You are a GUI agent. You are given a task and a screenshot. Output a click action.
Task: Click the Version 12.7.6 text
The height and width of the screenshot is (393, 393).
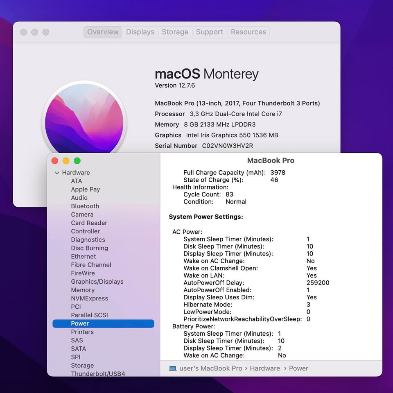point(175,86)
